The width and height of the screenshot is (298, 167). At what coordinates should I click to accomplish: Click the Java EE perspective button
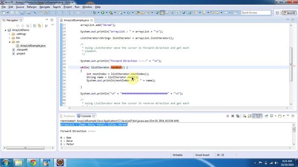[289, 13]
